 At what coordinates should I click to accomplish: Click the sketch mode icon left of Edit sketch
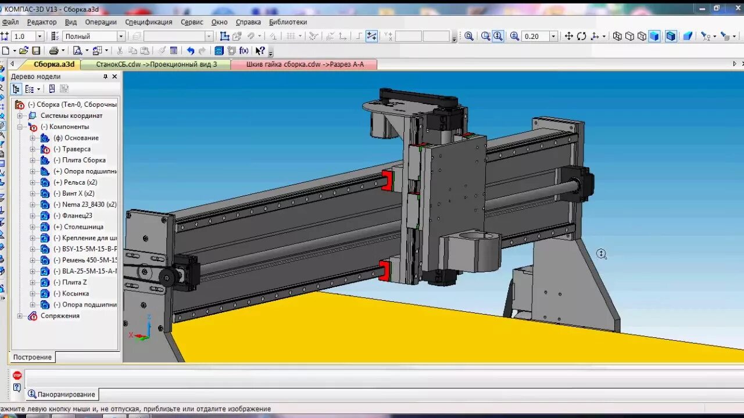[x=224, y=36]
